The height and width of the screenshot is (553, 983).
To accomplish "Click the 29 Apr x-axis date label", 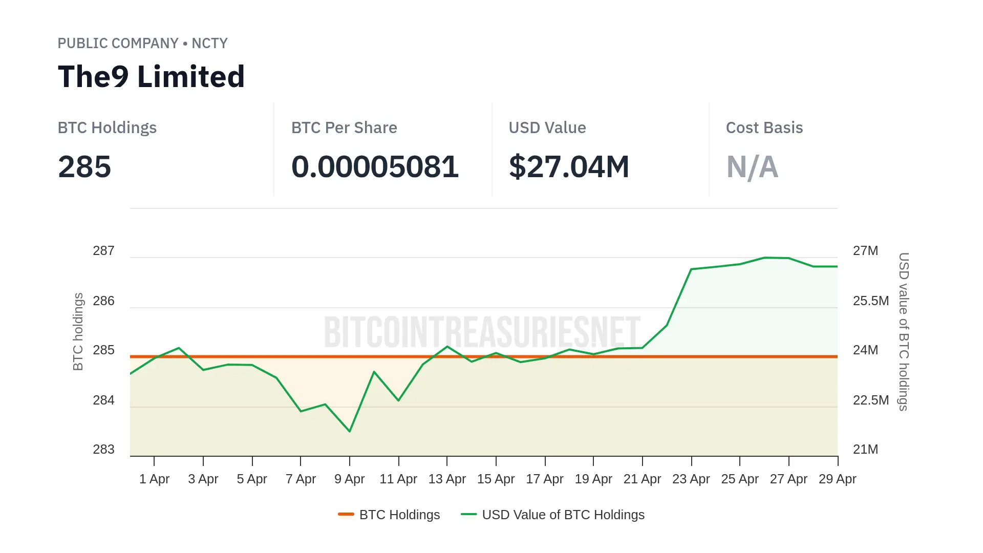I will click(x=837, y=479).
